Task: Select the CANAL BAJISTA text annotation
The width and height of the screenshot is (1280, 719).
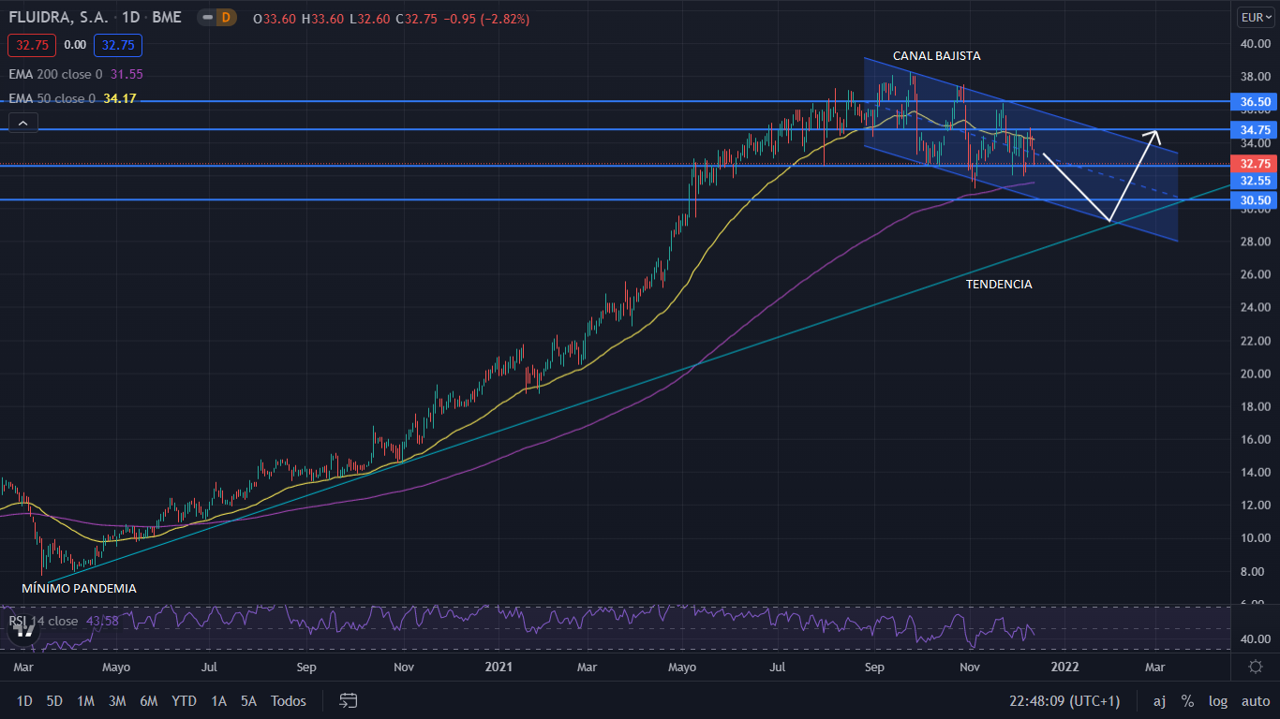Action: [937, 56]
